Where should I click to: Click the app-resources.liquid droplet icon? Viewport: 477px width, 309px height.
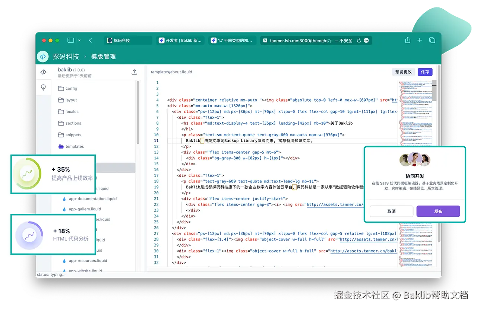[64, 261]
